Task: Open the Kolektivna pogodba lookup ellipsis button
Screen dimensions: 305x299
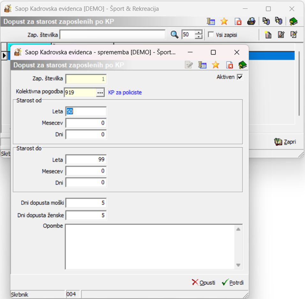Action: pyautogui.click(x=100, y=93)
